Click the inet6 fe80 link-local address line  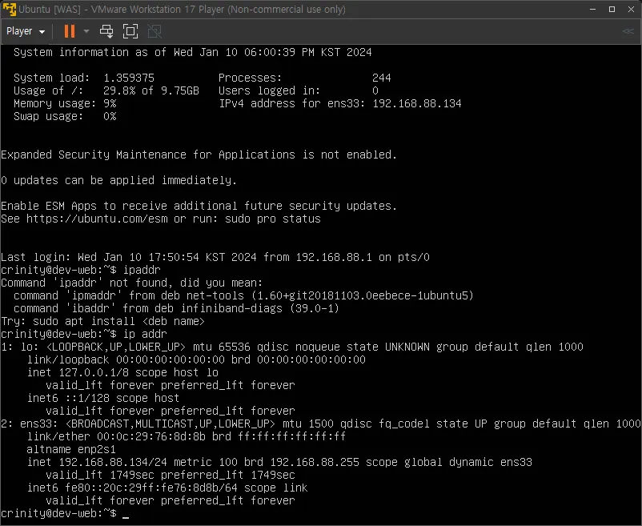(x=167, y=488)
